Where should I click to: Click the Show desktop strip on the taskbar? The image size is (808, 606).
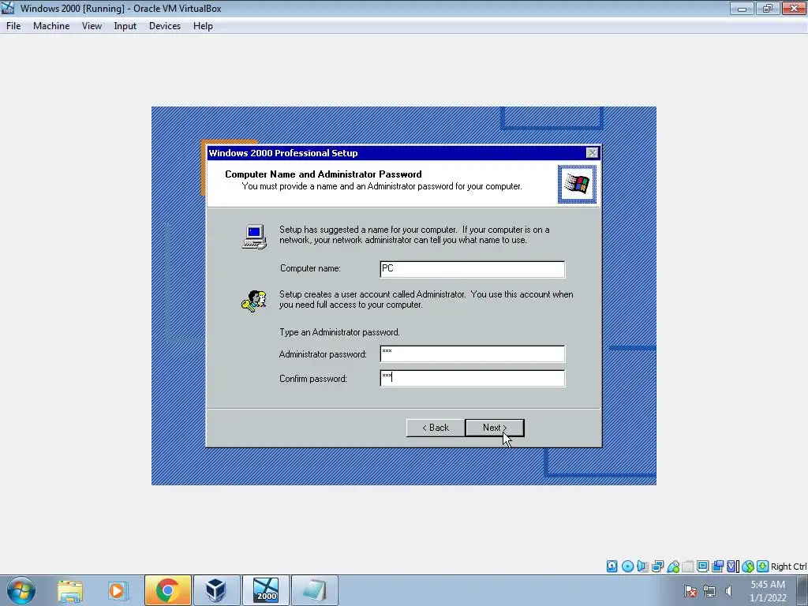pos(804,590)
